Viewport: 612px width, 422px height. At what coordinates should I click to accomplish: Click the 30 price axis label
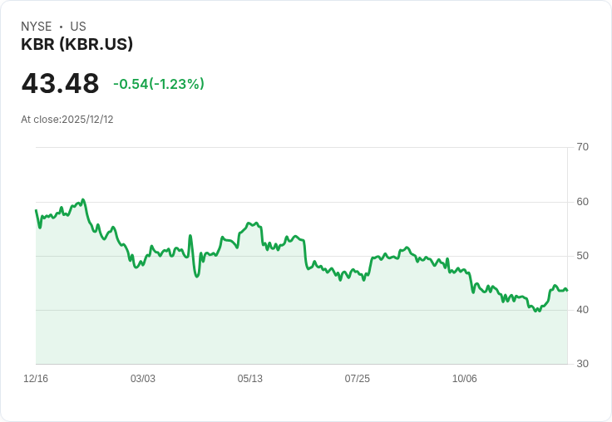[x=582, y=364]
